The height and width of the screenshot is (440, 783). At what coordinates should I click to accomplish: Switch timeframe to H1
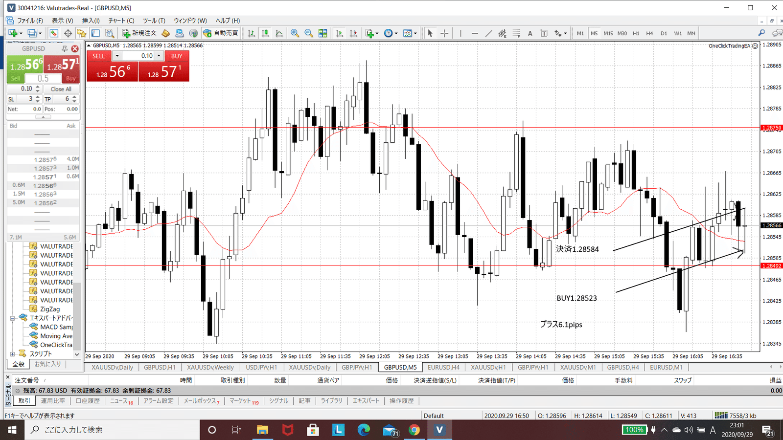636,33
